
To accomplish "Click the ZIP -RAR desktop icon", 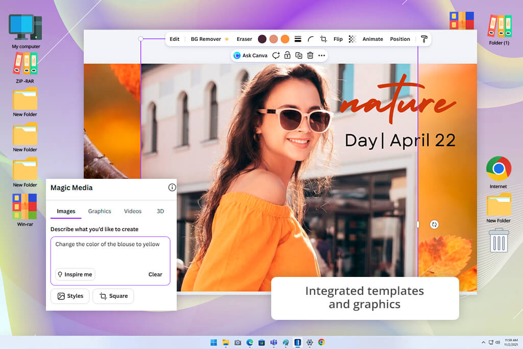I will [25, 68].
